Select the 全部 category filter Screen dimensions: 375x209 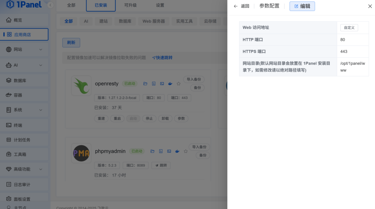pos(68,21)
